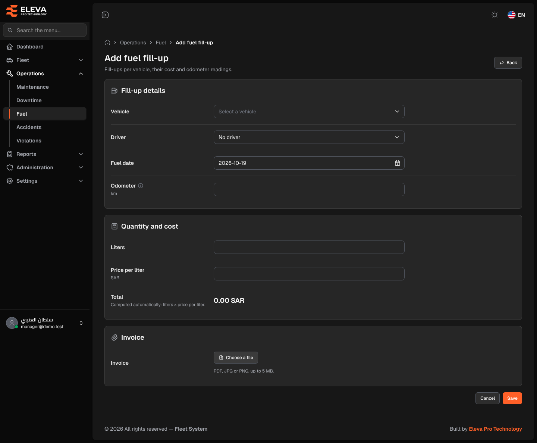Open the Select a vehicle dropdown
The height and width of the screenshot is (443, 537).
pos(309,111)
